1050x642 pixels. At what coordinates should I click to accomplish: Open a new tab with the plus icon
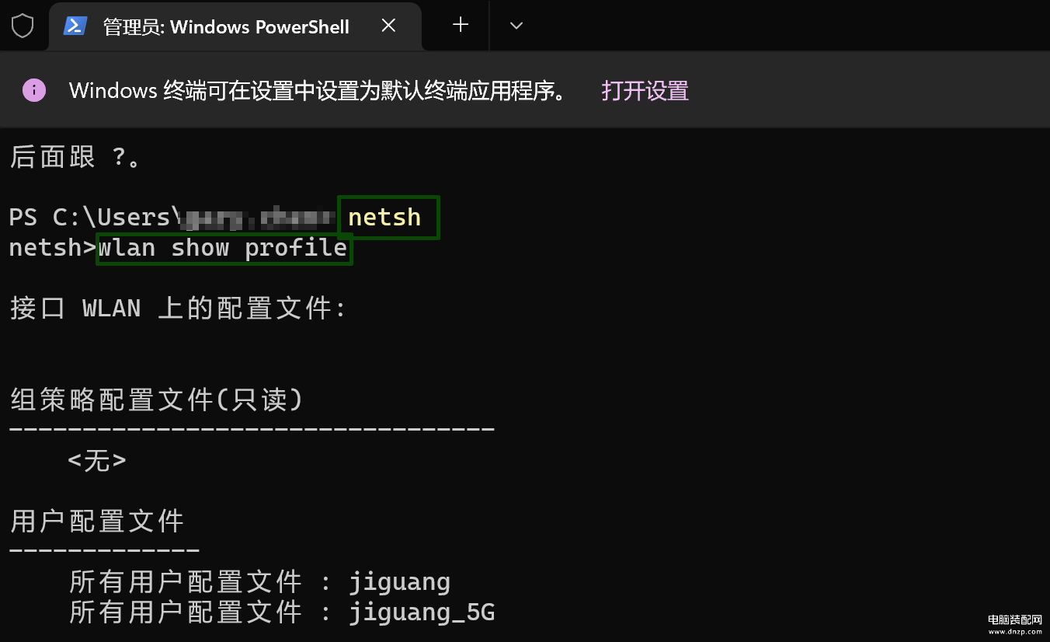461,25
